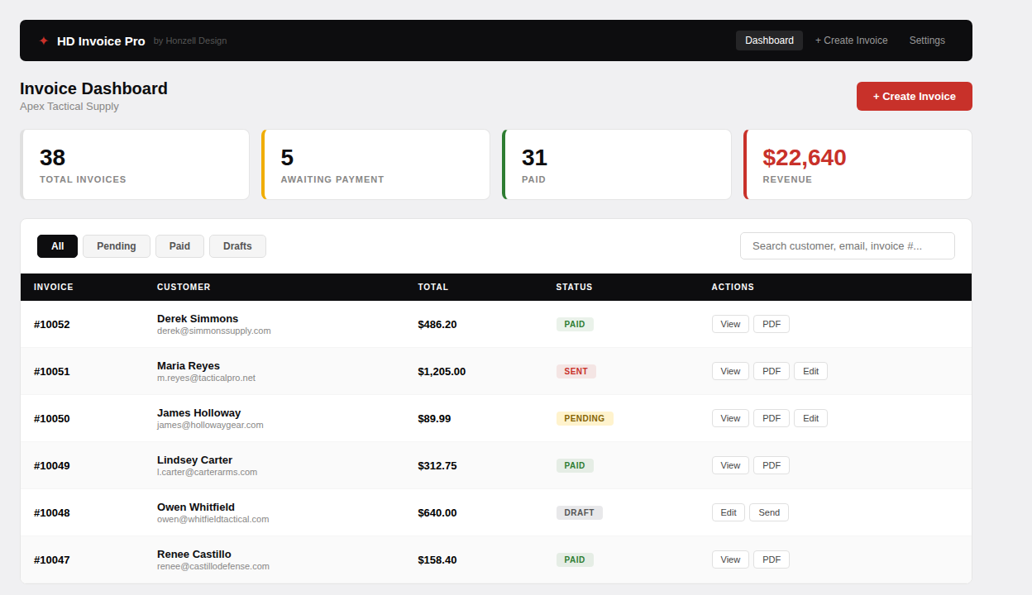The image size is (1032, 595).
Task: Click invoice number #10049
Action: pos(52,465)
